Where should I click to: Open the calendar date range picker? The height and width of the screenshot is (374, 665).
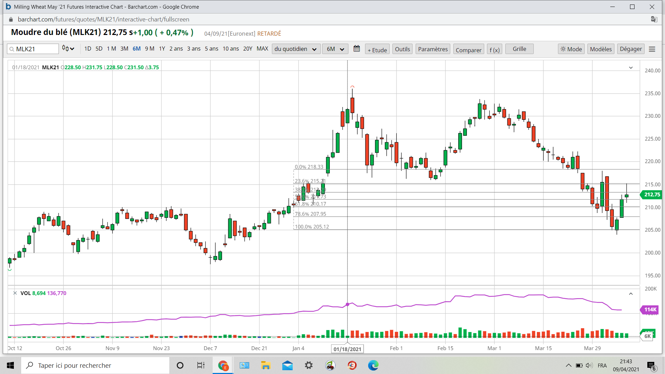coord(356,49)
